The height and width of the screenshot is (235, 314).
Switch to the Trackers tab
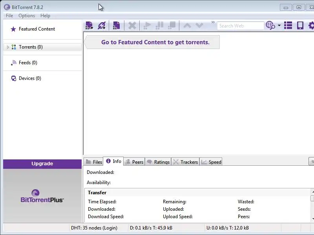coord(185,162)
